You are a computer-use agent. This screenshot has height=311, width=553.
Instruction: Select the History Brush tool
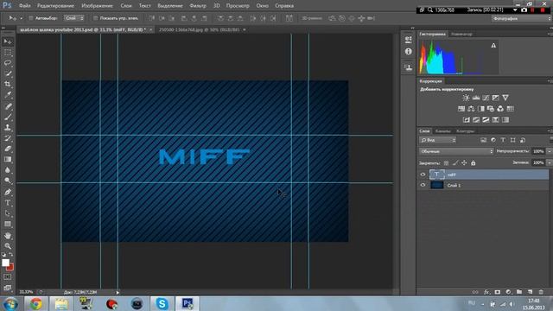[8, 138]
